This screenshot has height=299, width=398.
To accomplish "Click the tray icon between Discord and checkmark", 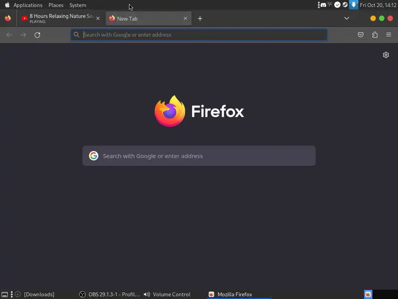I will coord(330,5).
